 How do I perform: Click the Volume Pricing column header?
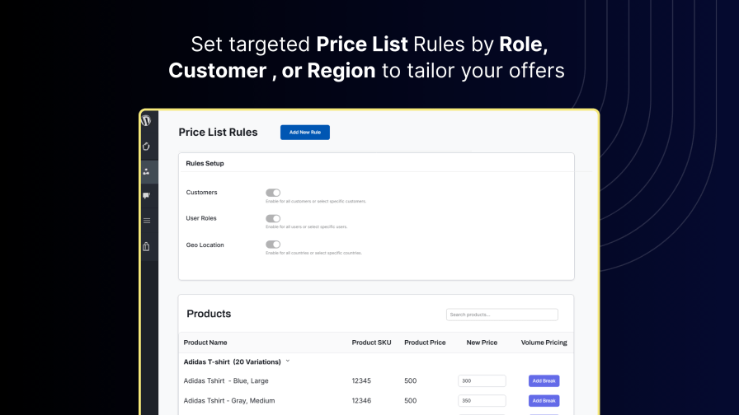click(x=544, y=343)
